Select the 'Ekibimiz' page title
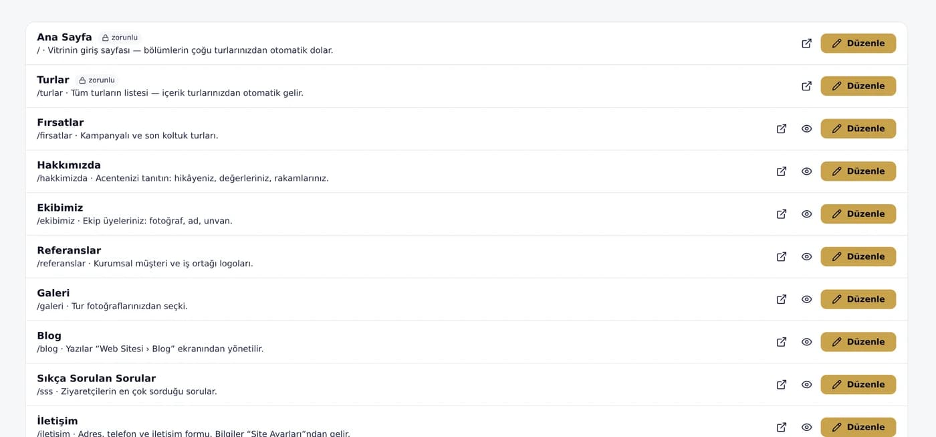Image resolution: width=936 pixels, height=437 pixels. pyautogui.click(x=60, y=208)
